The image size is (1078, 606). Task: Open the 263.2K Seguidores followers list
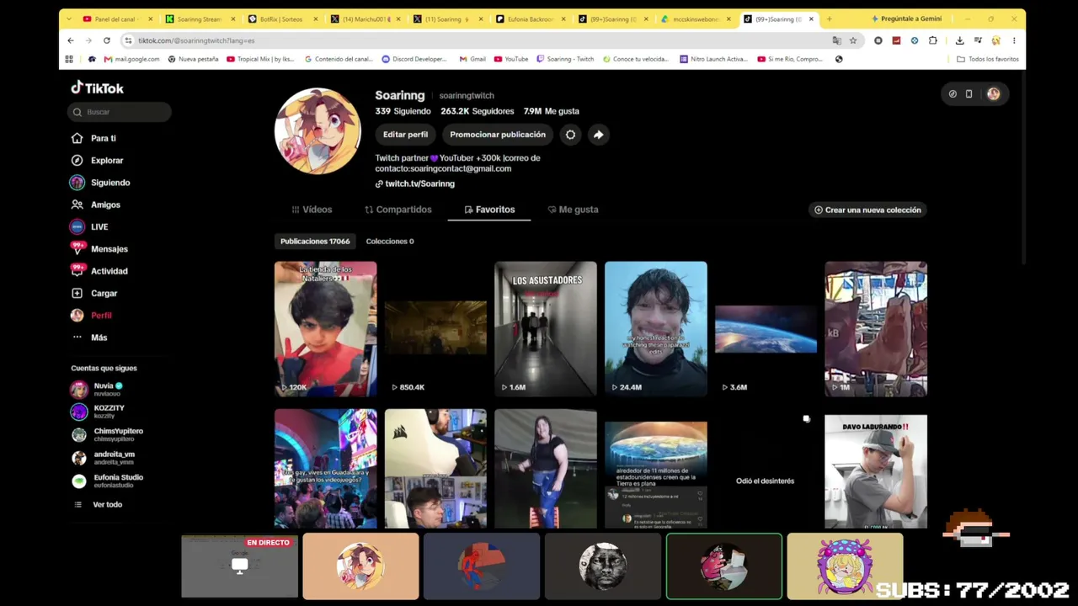tap(477, 111)
